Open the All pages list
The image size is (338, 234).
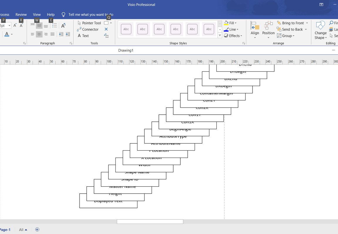pos(23,230)
